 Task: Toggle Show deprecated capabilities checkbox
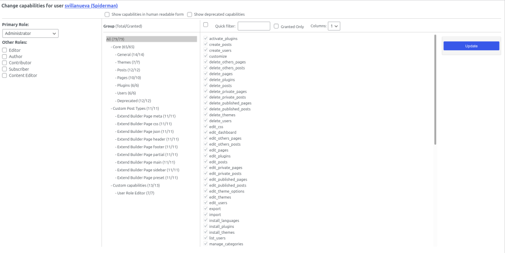[x=189, y=15]
